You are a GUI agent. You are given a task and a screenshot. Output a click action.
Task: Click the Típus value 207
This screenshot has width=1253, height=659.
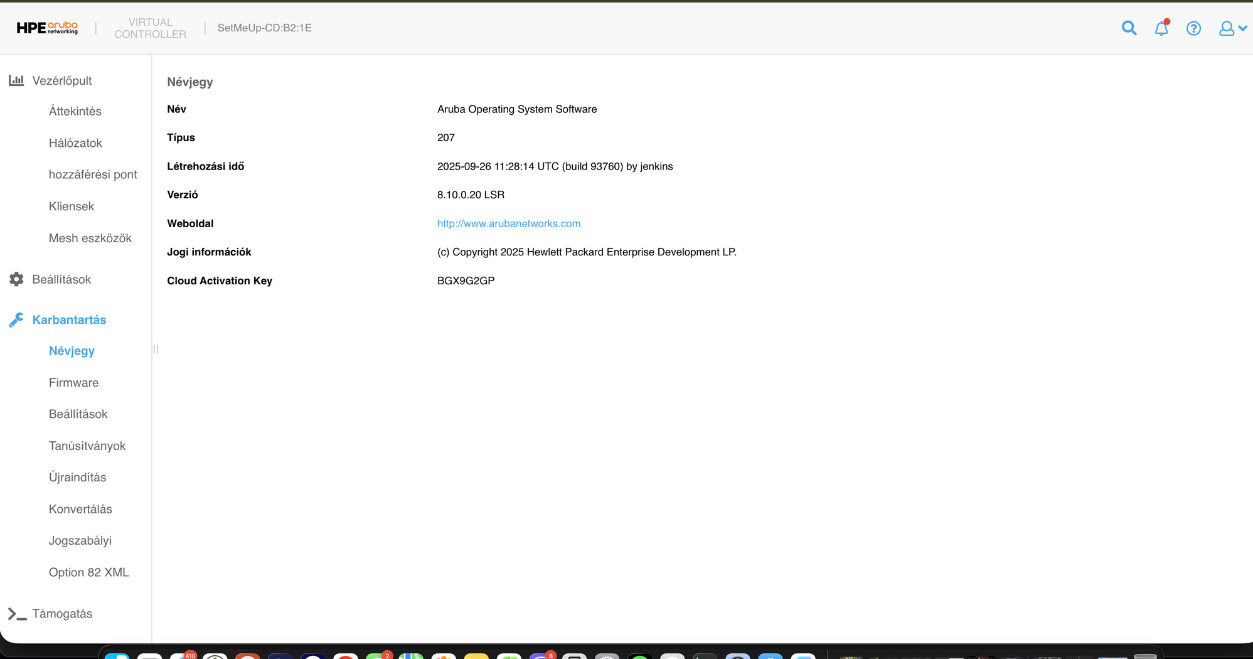[446, 137]
